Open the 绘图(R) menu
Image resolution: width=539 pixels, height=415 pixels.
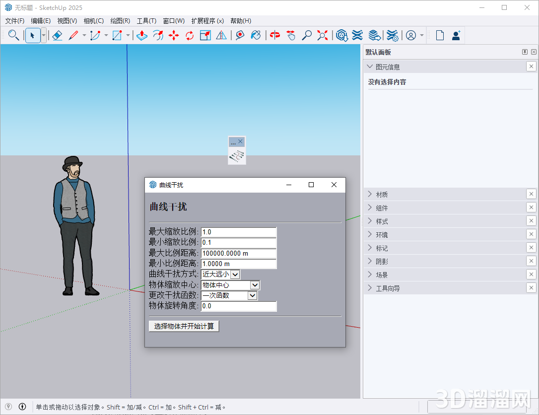[120, 21]
